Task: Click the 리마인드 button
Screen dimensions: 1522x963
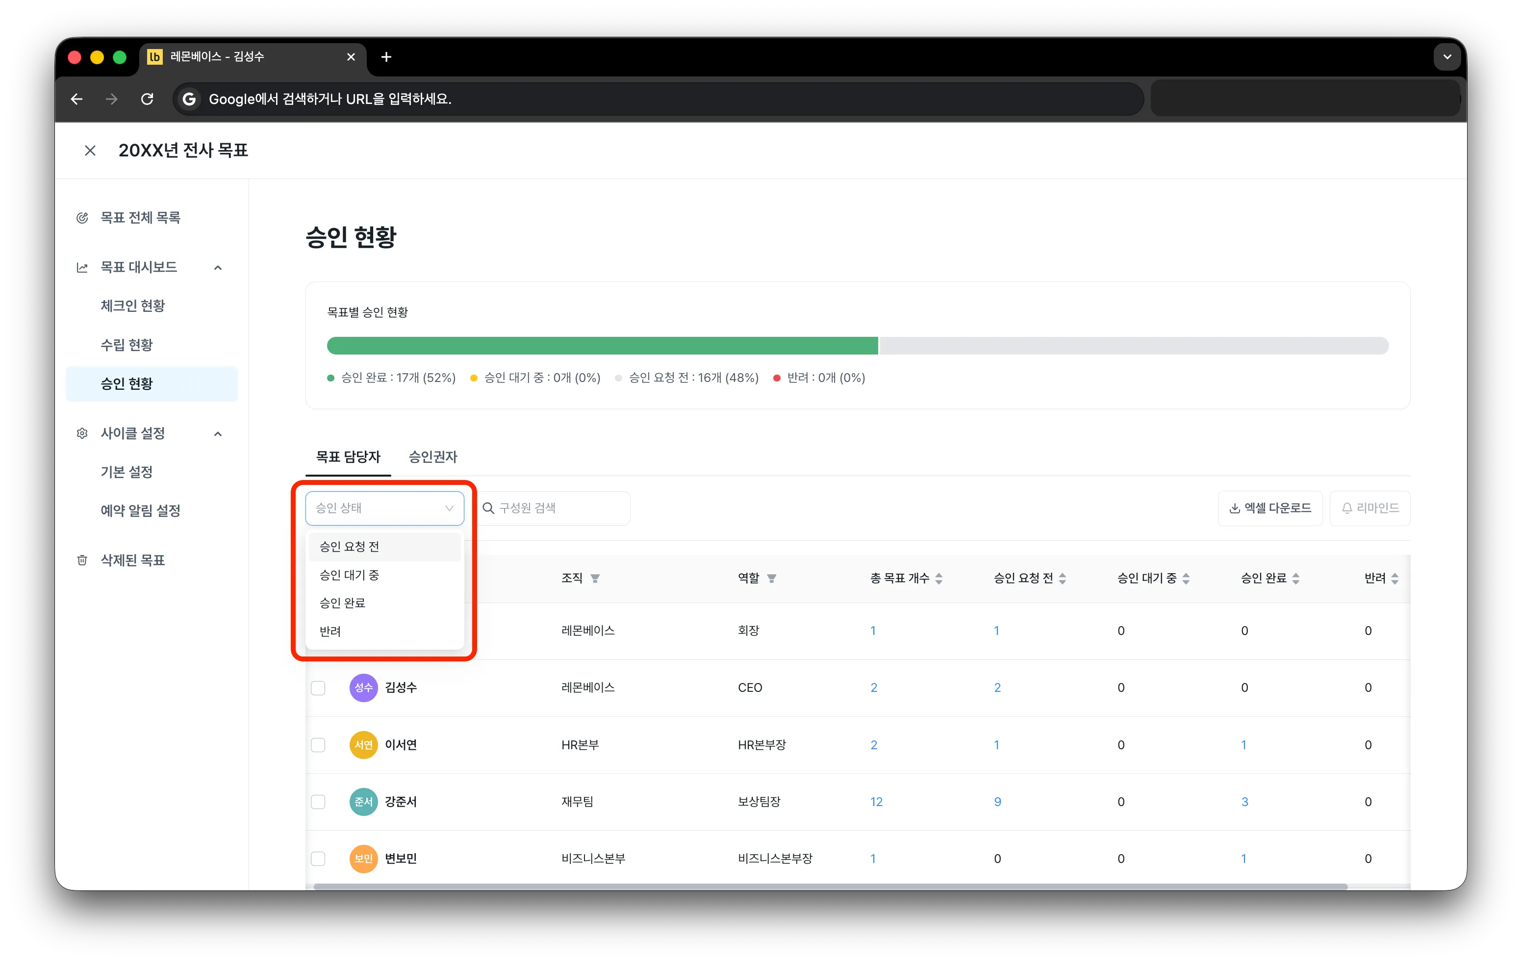Action: pos(1370,508)
